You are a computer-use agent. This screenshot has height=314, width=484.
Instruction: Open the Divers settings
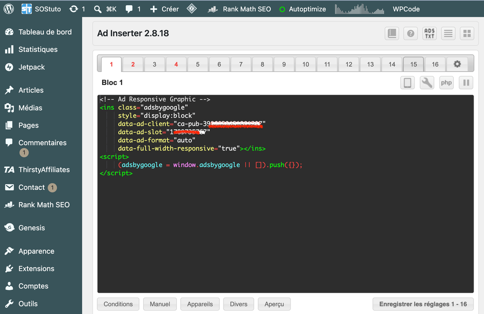[x=239, y=304]
